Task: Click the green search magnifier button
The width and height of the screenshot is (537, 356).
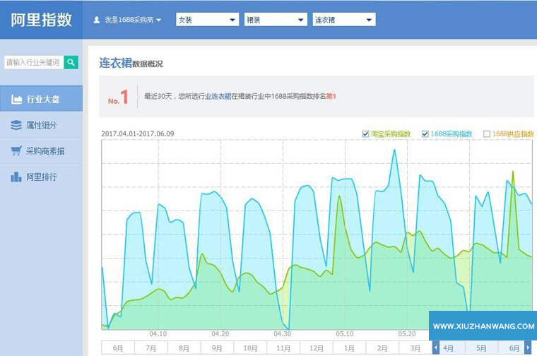Action: [71, 63]
